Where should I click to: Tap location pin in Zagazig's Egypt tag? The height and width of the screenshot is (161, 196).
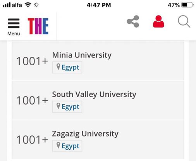(58, 145)
